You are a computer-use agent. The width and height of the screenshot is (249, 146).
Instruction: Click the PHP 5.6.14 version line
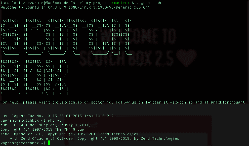[x=46, y=125]
